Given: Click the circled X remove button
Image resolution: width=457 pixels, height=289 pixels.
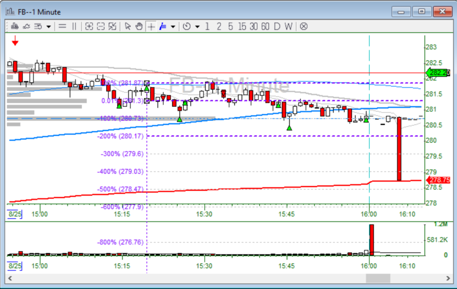Looking at the screenshot, I should 303,27.
